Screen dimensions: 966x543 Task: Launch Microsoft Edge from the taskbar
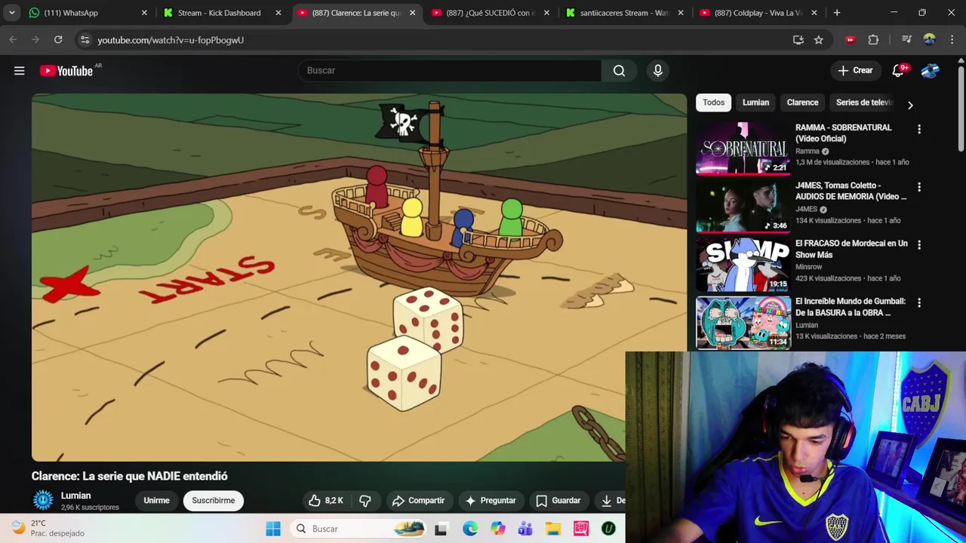click(x=469, y=529)
